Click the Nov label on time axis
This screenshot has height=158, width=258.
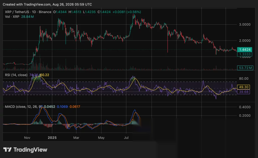pyautogui.click(x=27, y=138)
